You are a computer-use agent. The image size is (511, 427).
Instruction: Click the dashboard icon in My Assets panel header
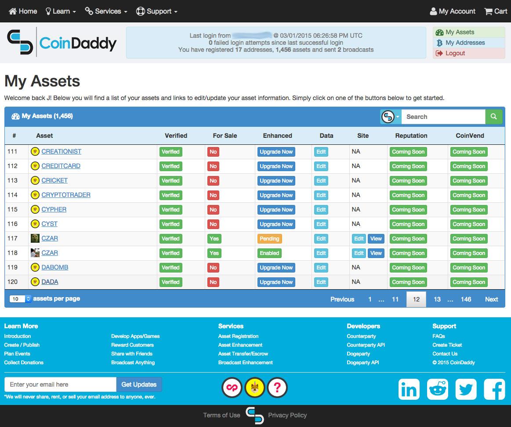pos(15,116)
